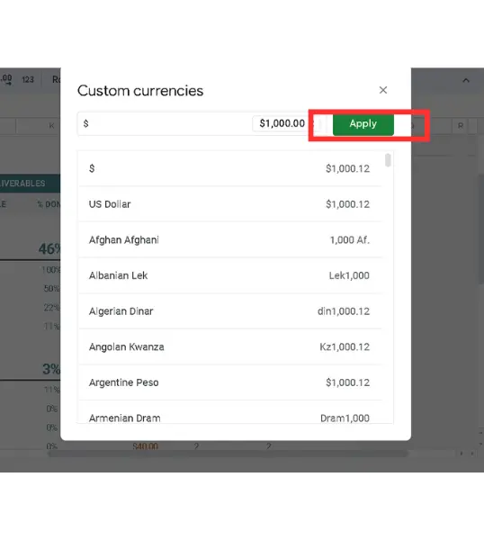Viewport: 484px width, 540px height.
Task: Click the sheet's vertical scrollbar thumb
Action: pyautogui.click(x=481, y=229)
